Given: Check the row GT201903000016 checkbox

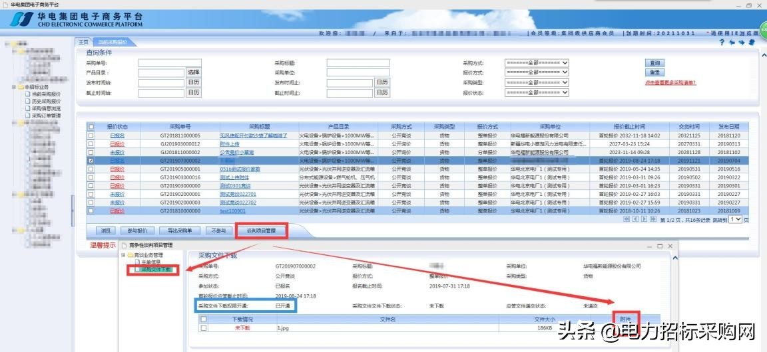Looking at the screenshot, I should pos(91,177).
